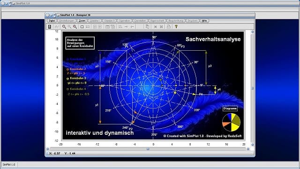Click the printer icon in the toolbar
Viewport: 300px width, 169px height.
169,27
